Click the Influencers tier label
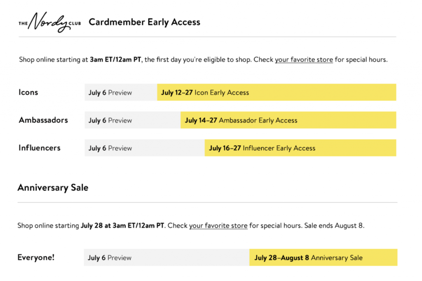Screen dimensions: 422x281 (x=40, y=148)
